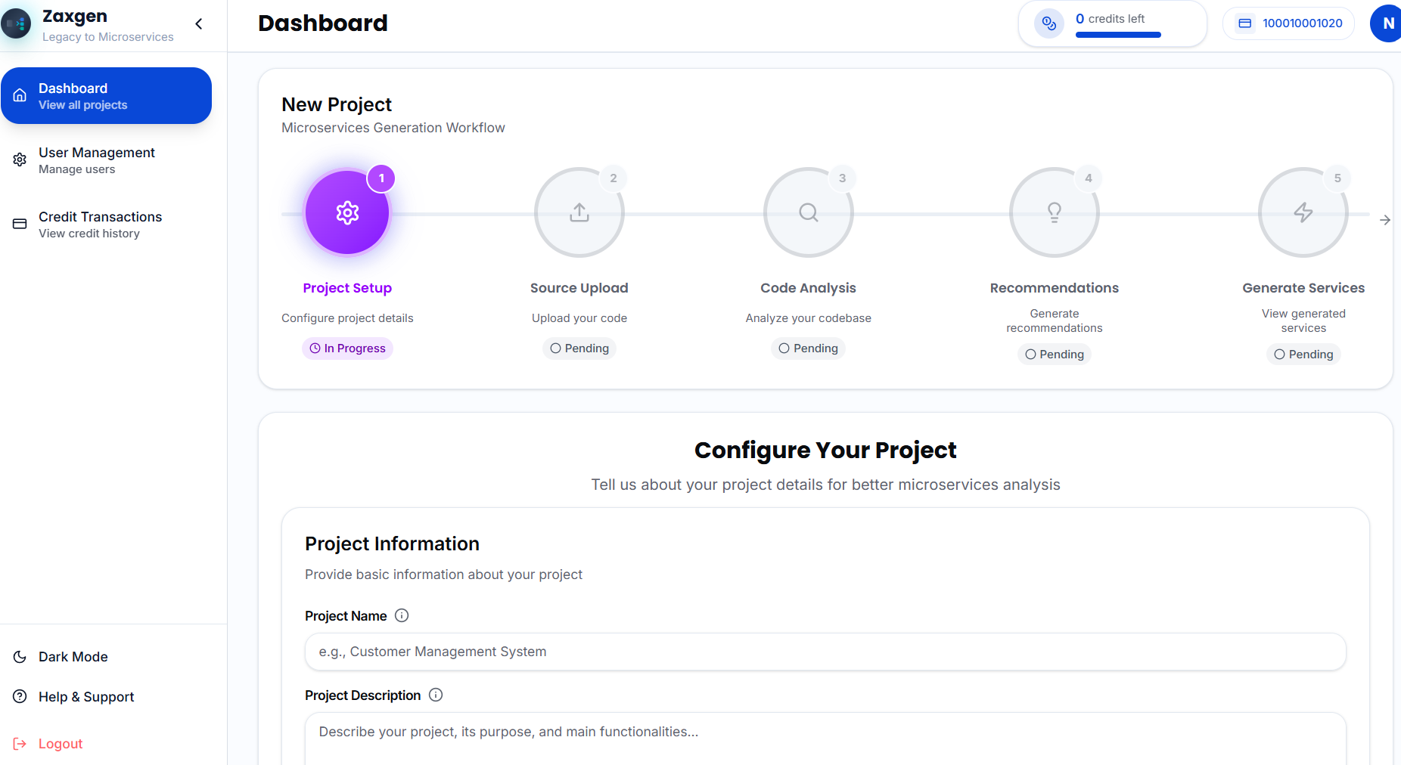Click the Pending badge under Generate Services
The image size is (1401, 765).
pos(1303,355)
